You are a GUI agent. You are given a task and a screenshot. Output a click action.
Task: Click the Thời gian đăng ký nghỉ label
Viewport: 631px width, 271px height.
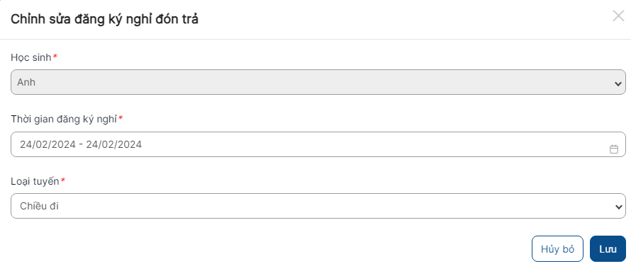click(64, 120)
